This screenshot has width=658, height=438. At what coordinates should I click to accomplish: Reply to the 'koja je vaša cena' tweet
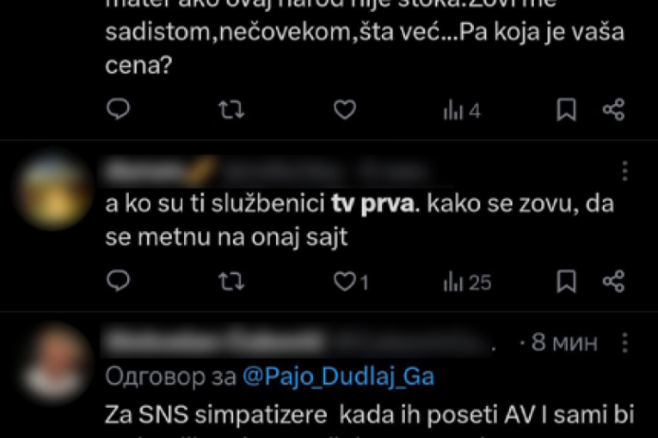click(x=119, y=109)
